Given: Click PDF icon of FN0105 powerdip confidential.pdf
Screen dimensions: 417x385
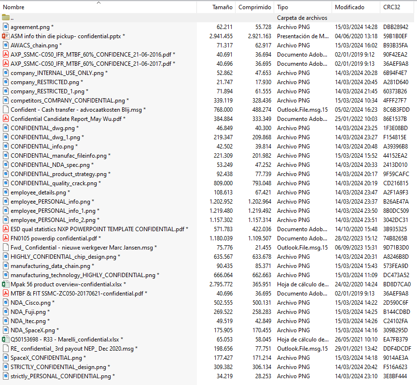Looking at the screenshot, I should tap(6, 238).
